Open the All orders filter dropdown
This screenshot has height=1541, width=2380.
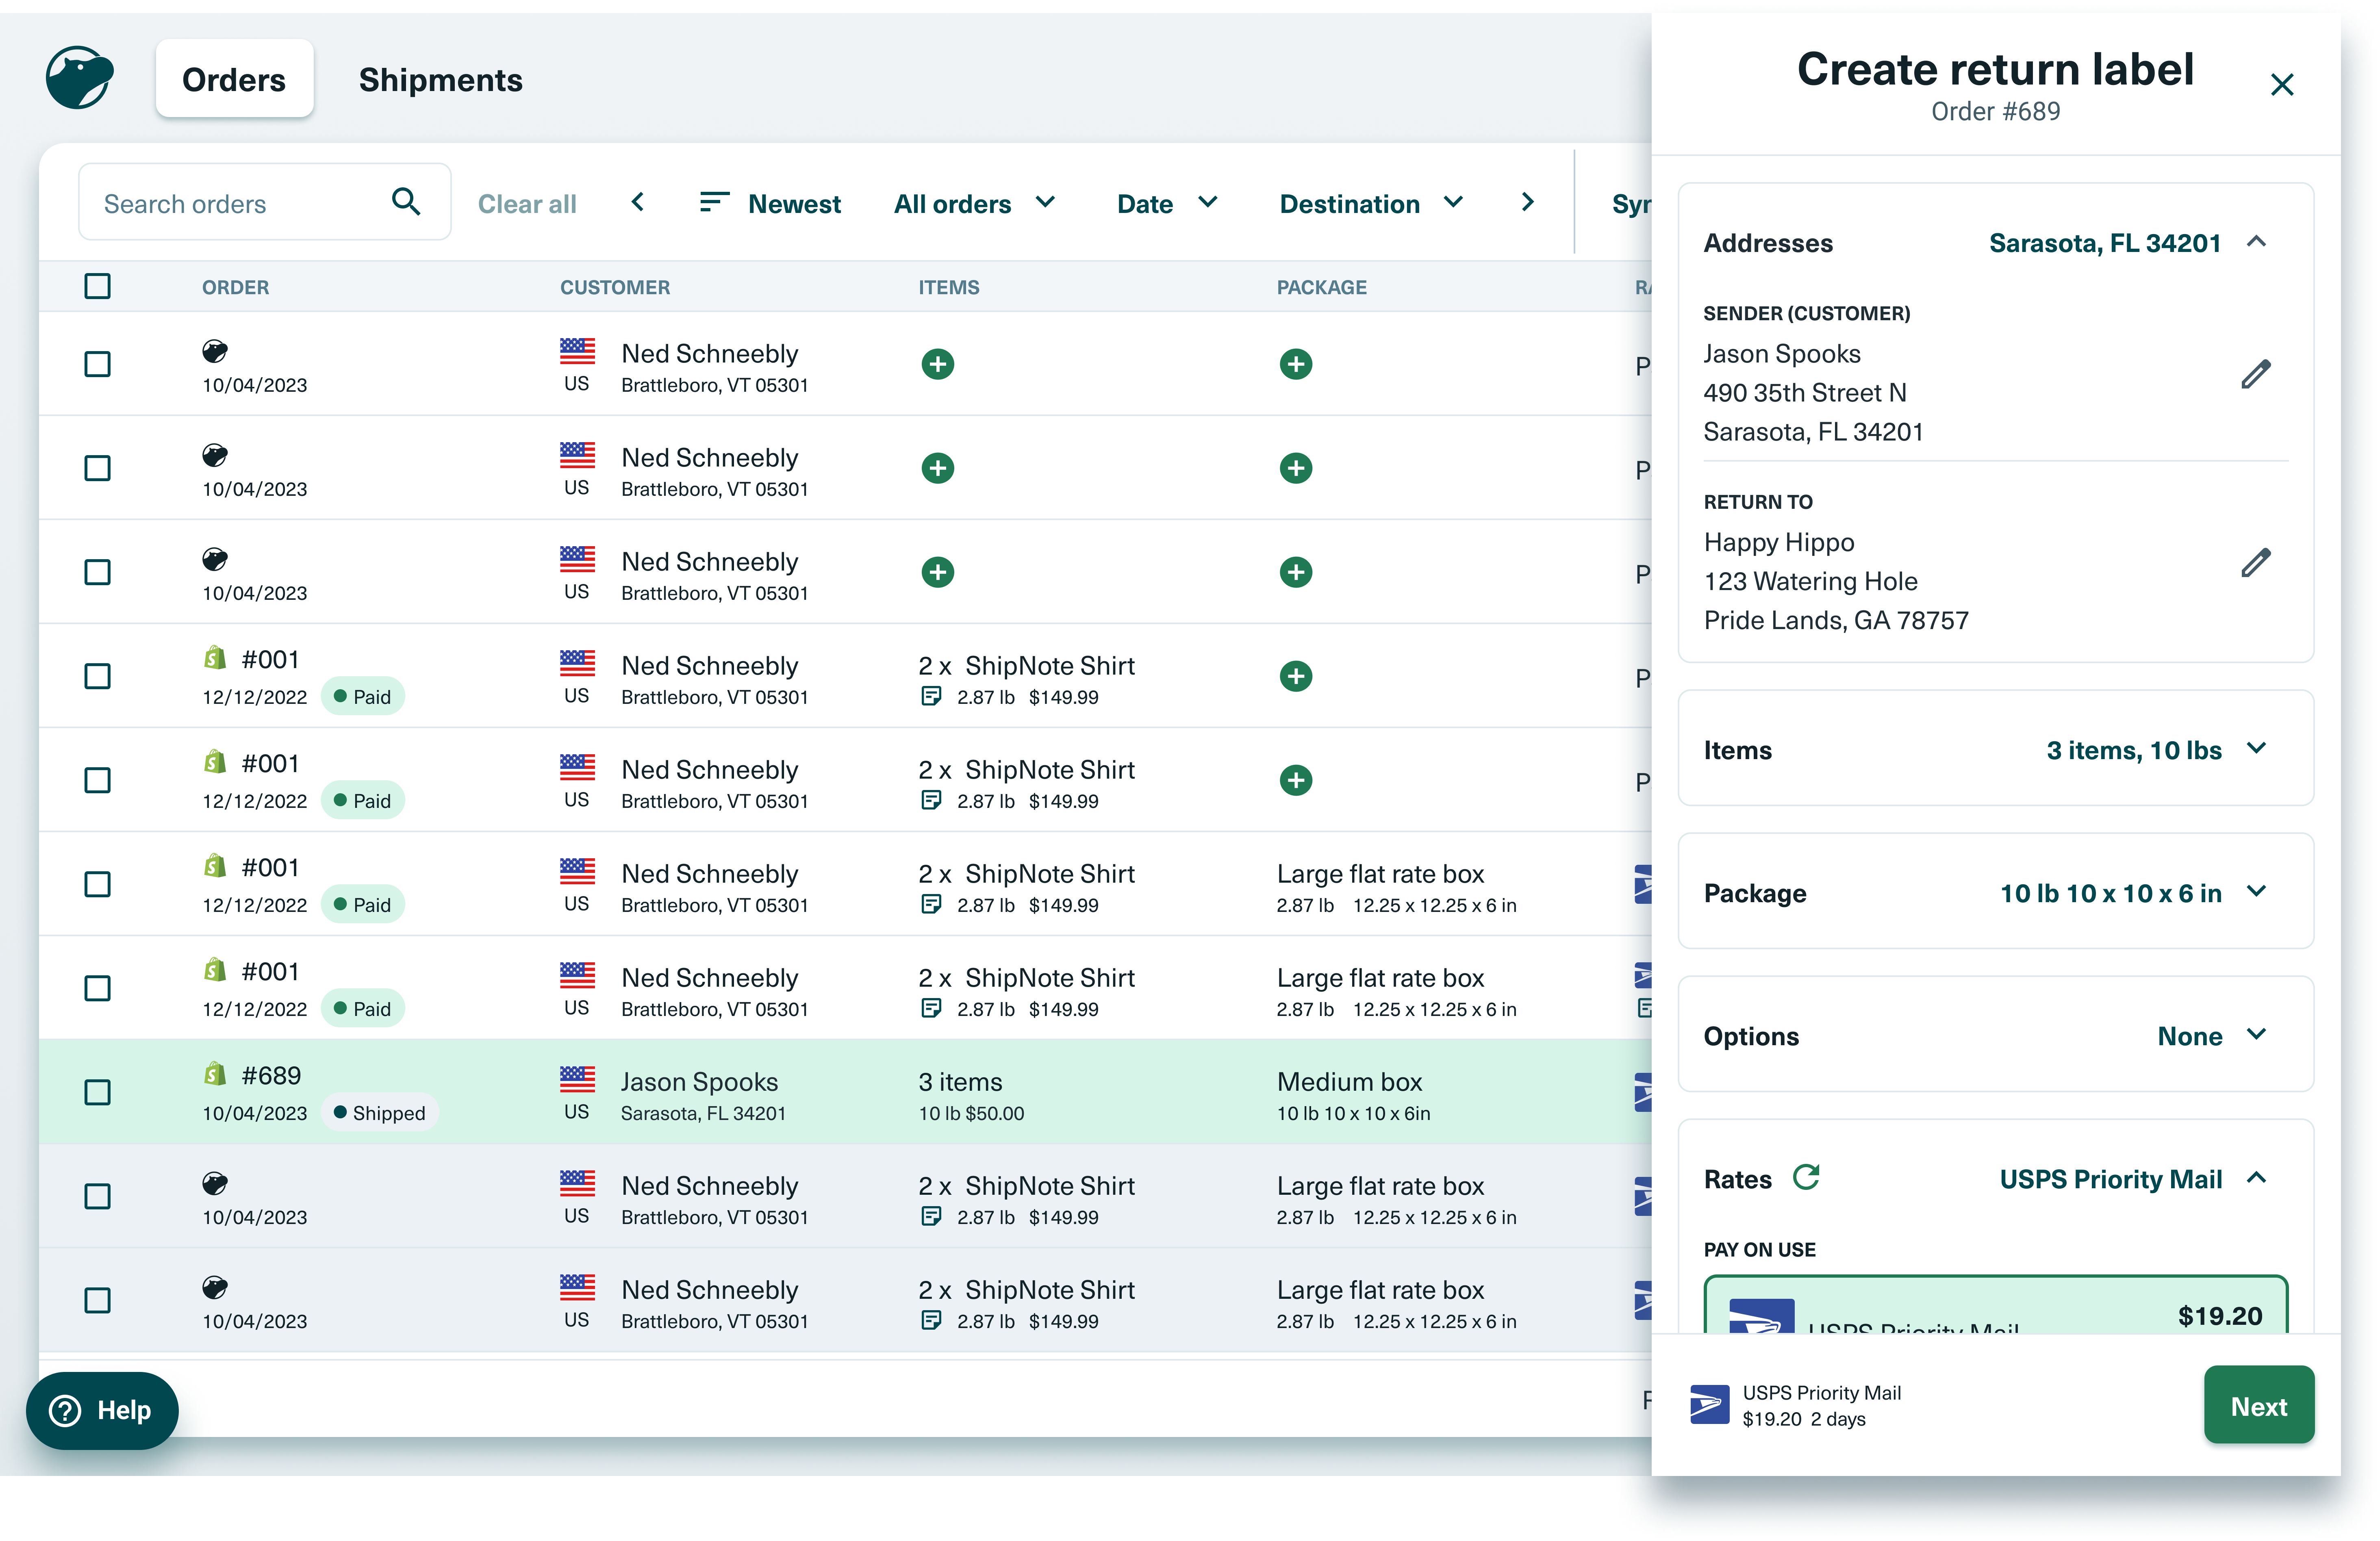click(974, 203)
